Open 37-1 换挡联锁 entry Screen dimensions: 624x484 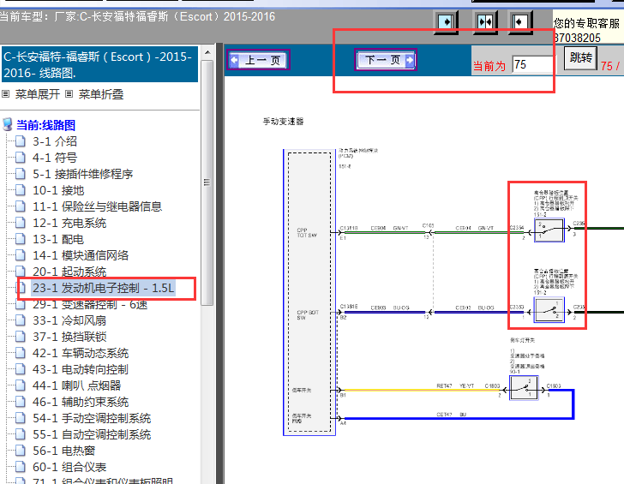69,337
